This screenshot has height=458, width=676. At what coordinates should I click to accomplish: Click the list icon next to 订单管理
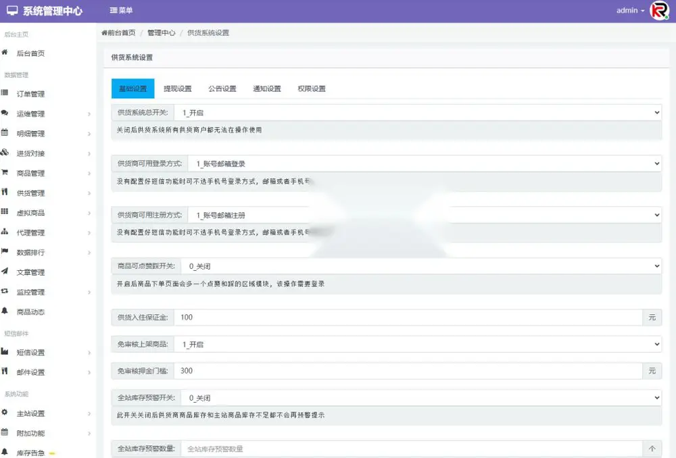5,93
